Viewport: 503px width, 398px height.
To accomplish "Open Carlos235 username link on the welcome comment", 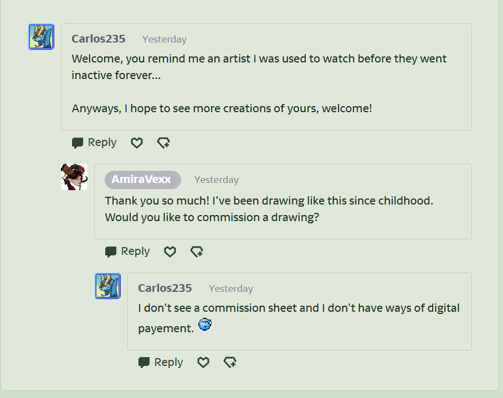I will (99, 39).
